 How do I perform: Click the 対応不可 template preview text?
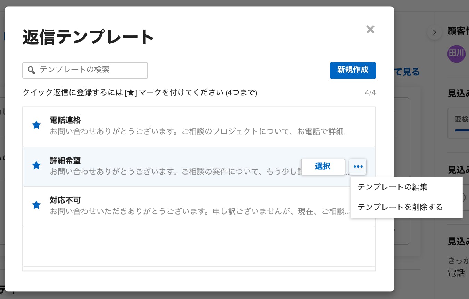coord(199,211)
